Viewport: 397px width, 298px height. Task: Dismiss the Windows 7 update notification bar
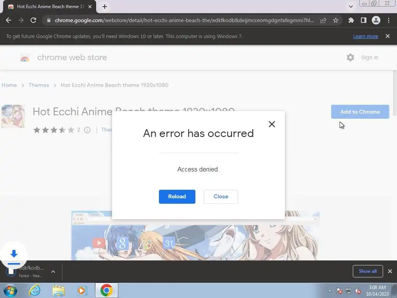[388, 36]
